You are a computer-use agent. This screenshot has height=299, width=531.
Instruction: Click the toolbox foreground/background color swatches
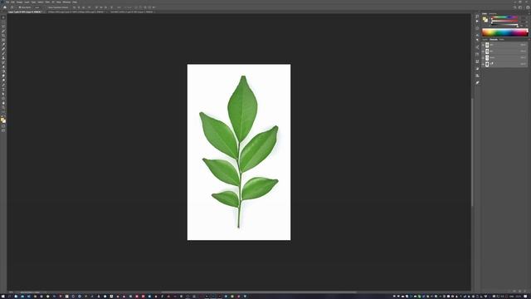pos(3,120)
